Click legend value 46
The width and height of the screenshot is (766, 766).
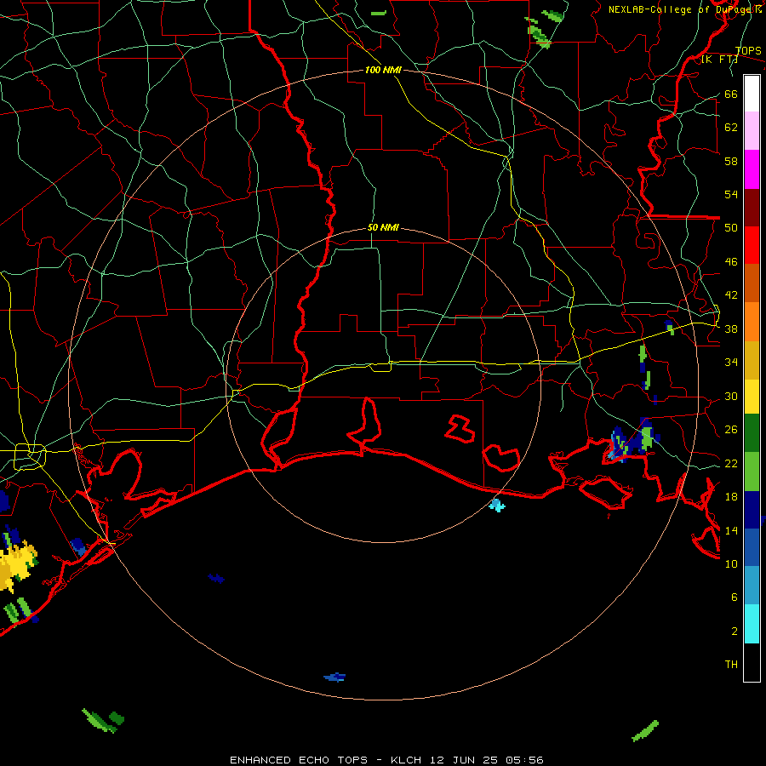(x=731, y=262)
